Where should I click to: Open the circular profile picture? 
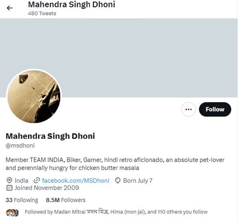tap(34, 96)
